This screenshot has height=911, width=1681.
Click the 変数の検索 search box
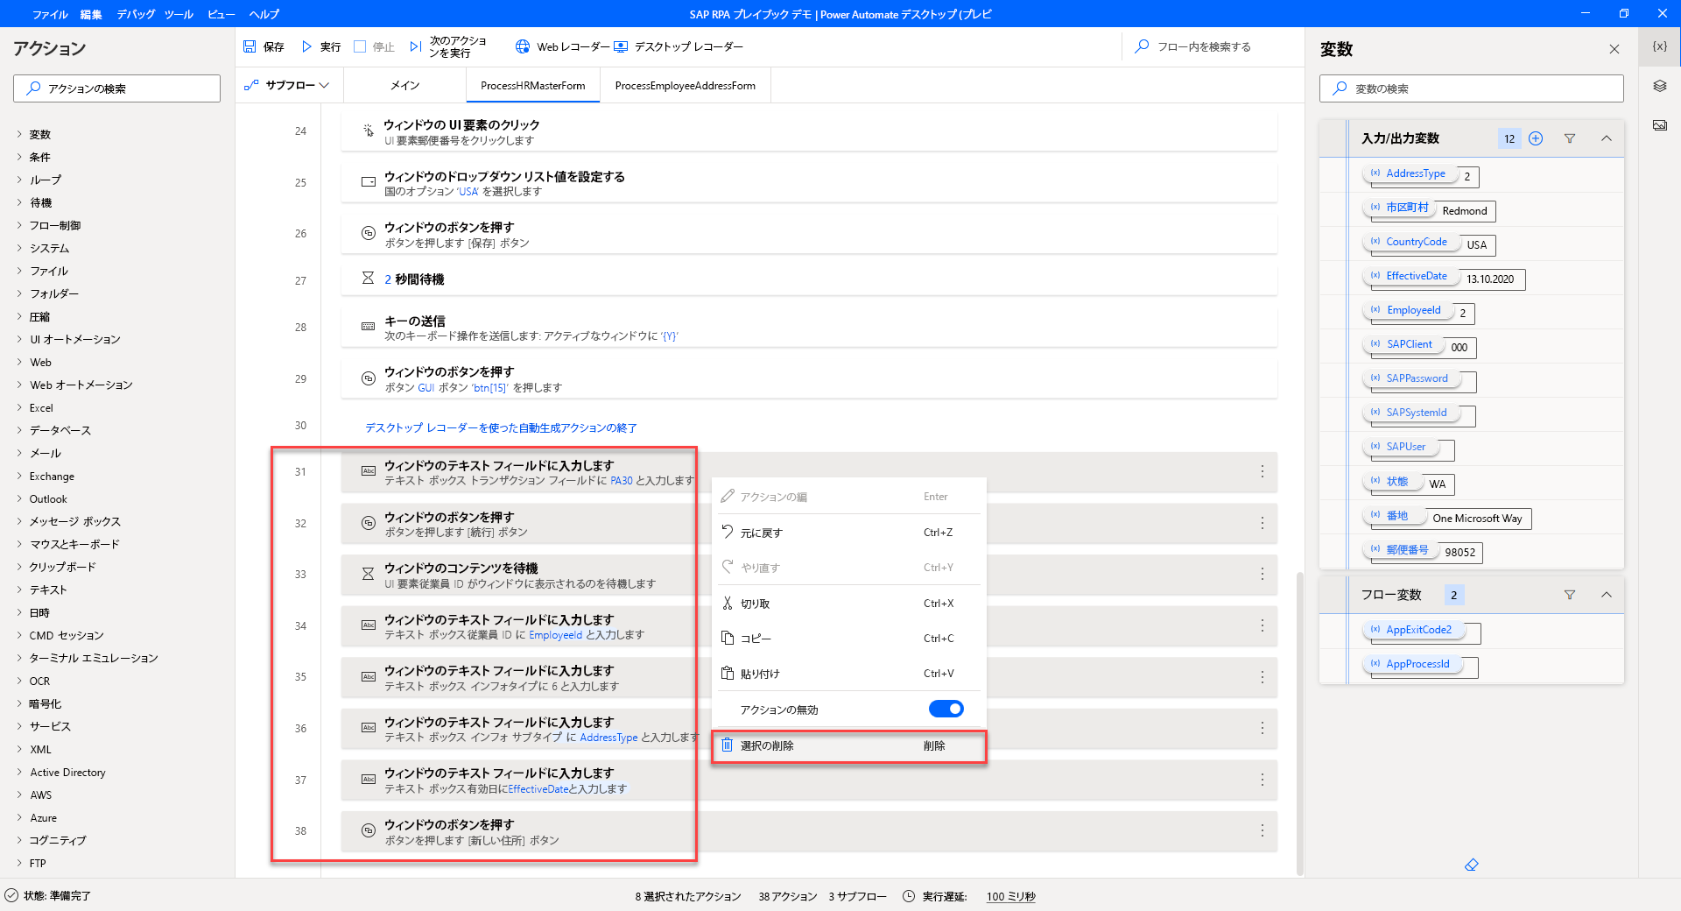tap(1471, 88)
